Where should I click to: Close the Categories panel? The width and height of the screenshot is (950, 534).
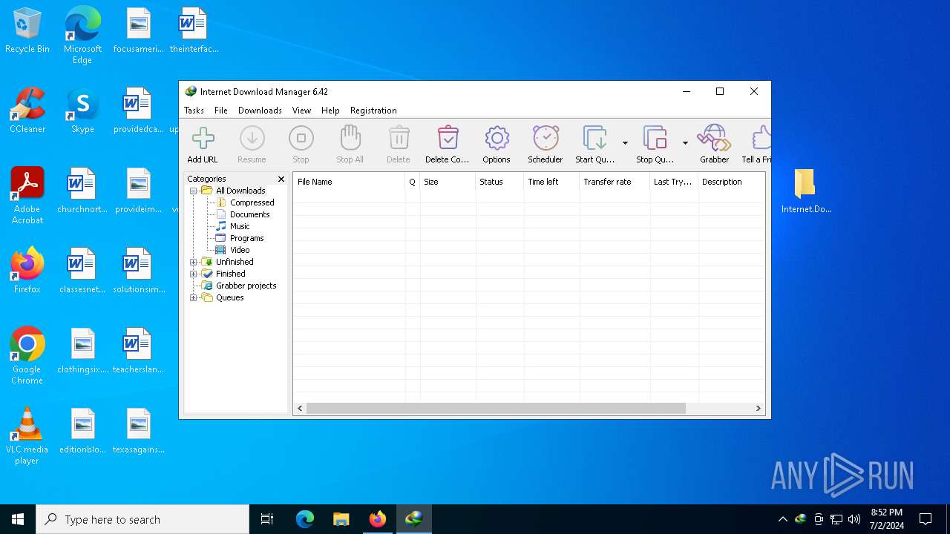pos(281,179)
